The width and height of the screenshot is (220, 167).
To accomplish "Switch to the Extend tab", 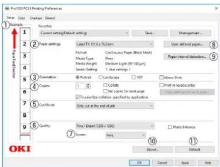I will [x=50, y=18].
